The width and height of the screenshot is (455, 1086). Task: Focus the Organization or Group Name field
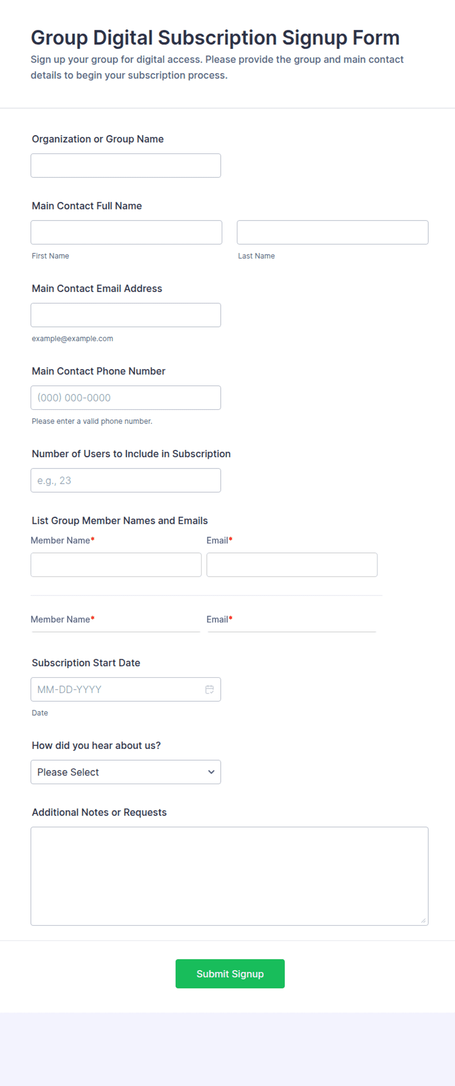point(126,166)
